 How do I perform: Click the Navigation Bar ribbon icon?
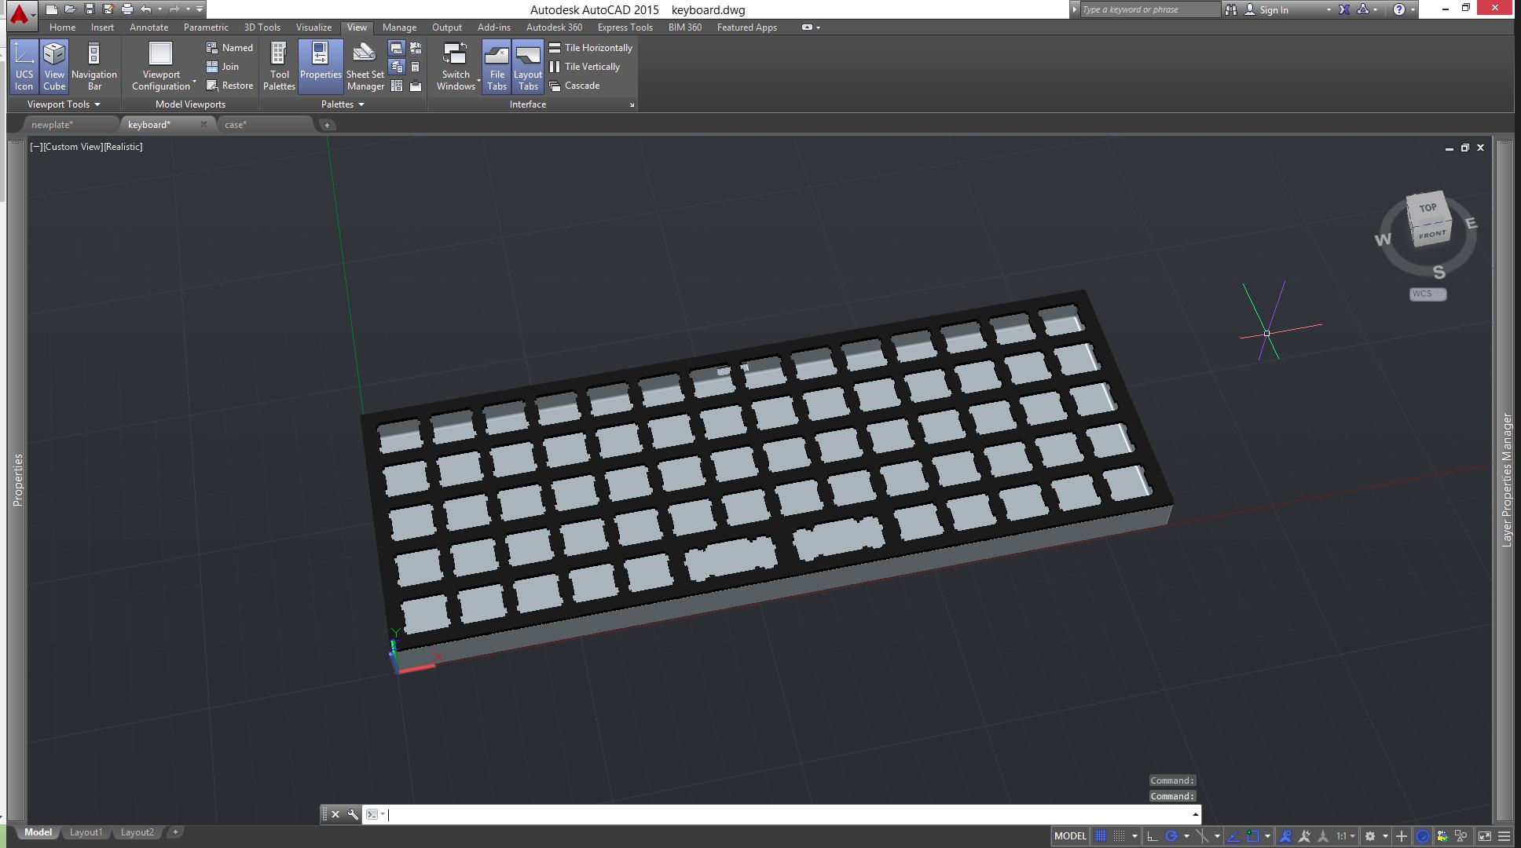[x=93, y=66]
